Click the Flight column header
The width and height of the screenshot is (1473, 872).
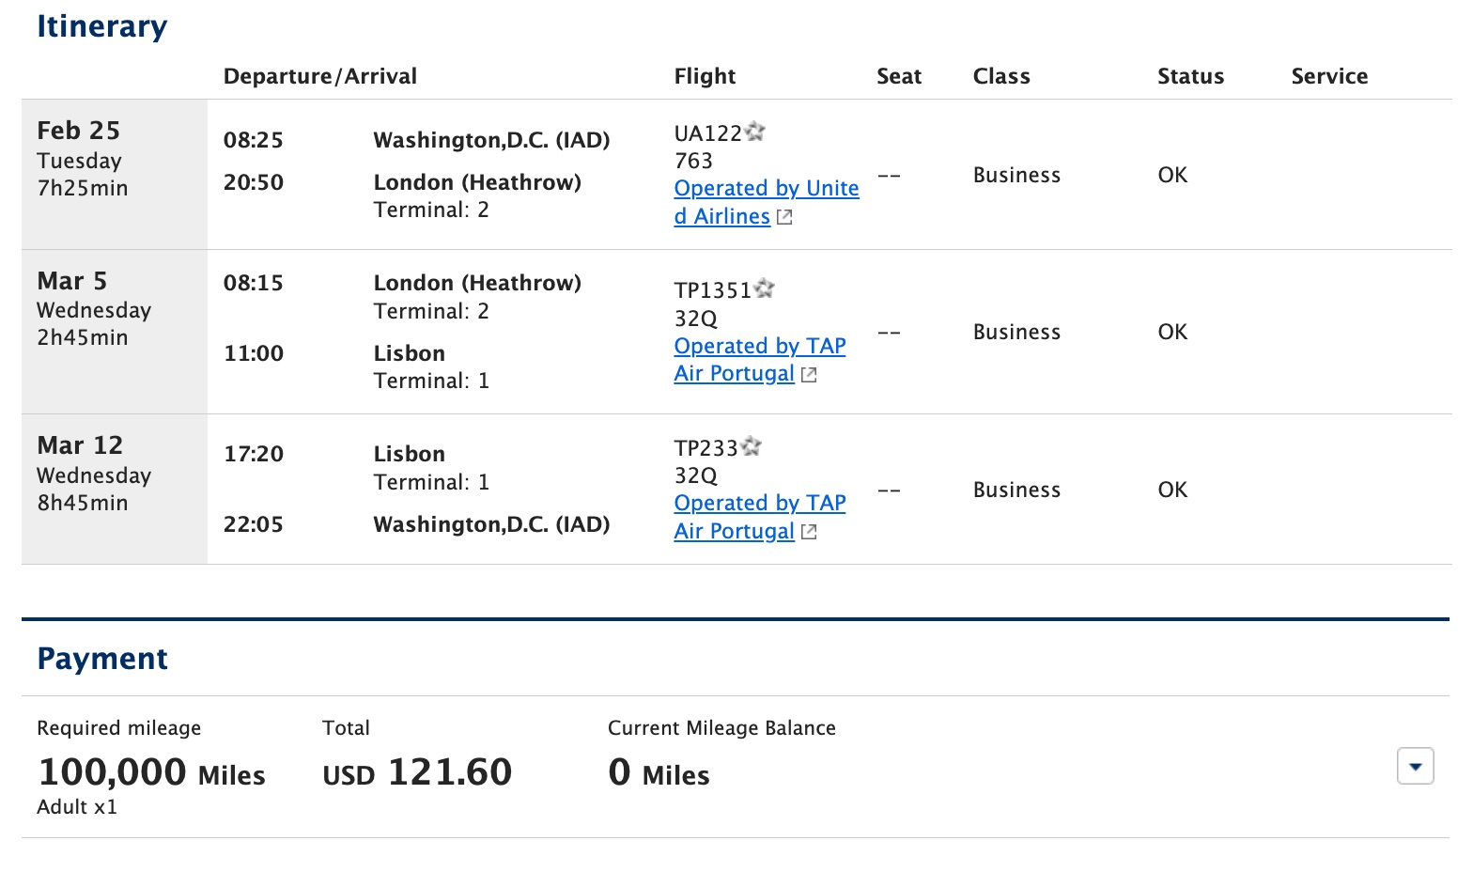coord(704,76)
